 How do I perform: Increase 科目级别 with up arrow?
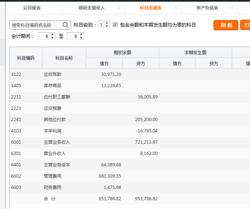(x=107, y=23)
